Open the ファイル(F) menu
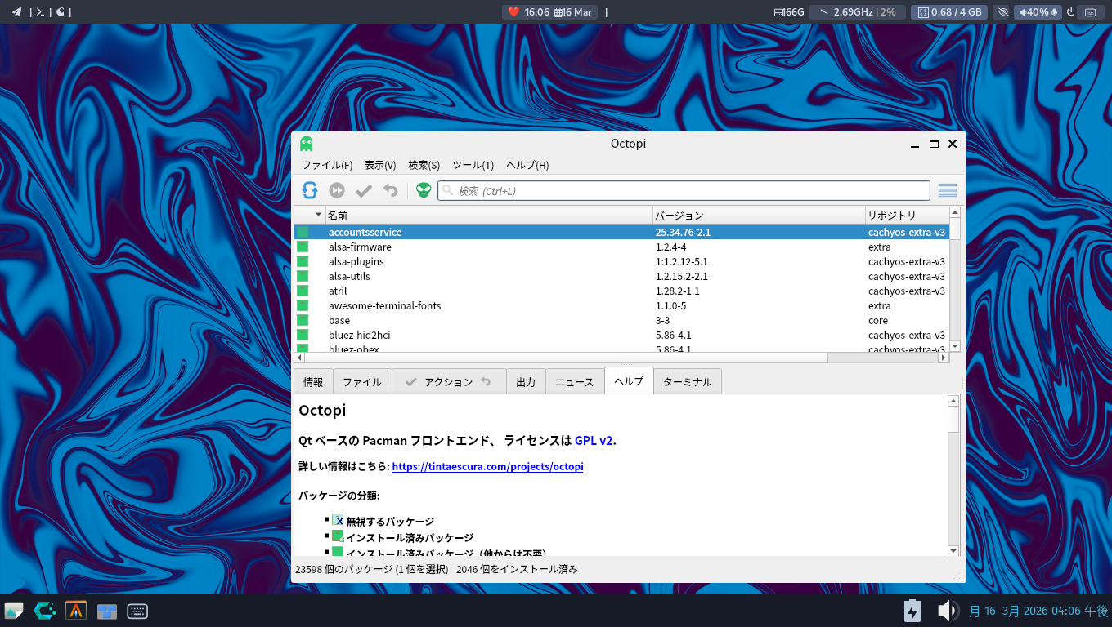 coord(326,165)
